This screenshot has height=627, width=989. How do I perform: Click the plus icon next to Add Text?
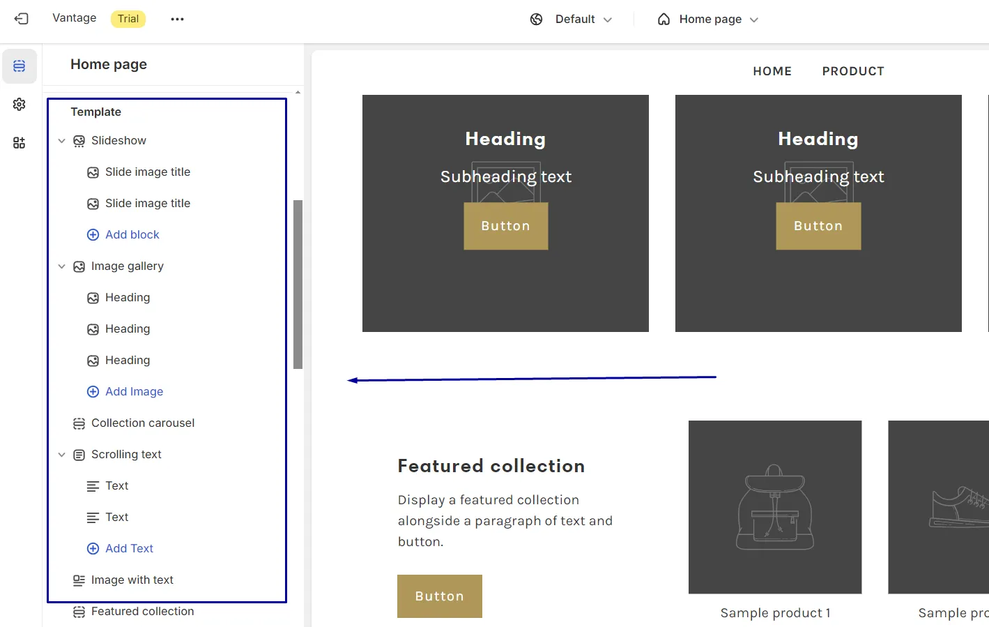(93, 549)
